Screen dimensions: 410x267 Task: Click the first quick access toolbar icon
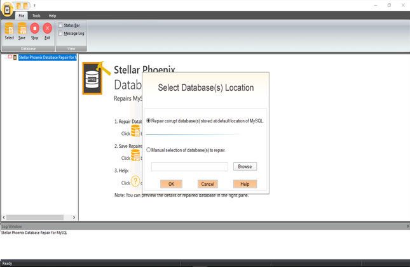click(x=19, y=6)
